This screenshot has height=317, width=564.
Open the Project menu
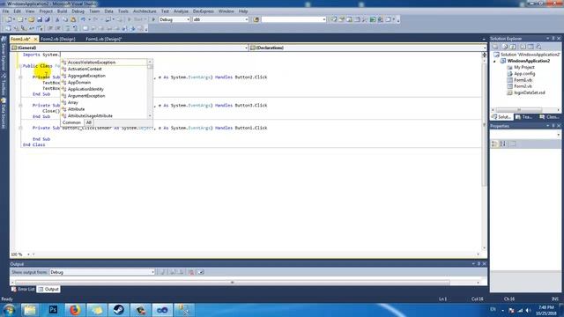[46, 11]
